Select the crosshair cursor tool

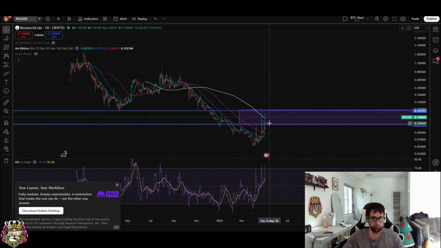[x=6, y=30]
